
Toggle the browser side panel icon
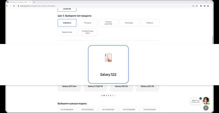point(204,6)
